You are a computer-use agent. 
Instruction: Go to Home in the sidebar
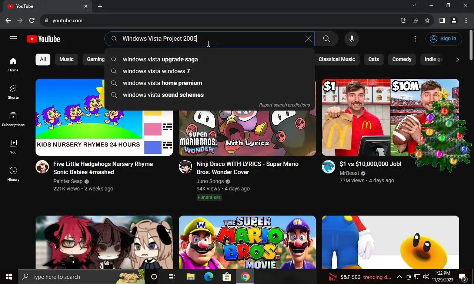coord(13,65)
